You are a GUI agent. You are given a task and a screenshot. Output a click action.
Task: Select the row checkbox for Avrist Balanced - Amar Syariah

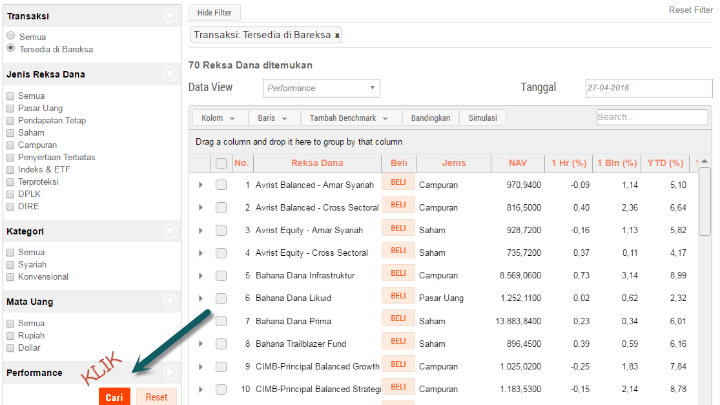(x=221, y=185)
